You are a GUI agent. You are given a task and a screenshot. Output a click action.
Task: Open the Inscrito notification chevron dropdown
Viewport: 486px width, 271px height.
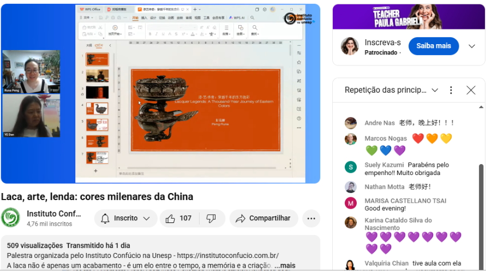[x=146, y=219]
